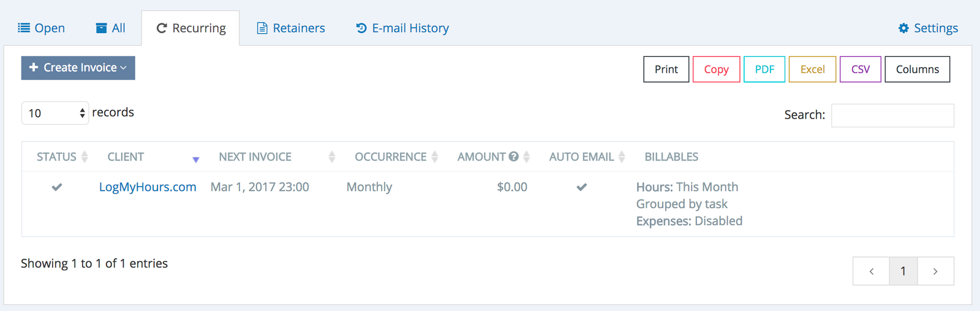Open the Columns visibility menu

point(917,69)
